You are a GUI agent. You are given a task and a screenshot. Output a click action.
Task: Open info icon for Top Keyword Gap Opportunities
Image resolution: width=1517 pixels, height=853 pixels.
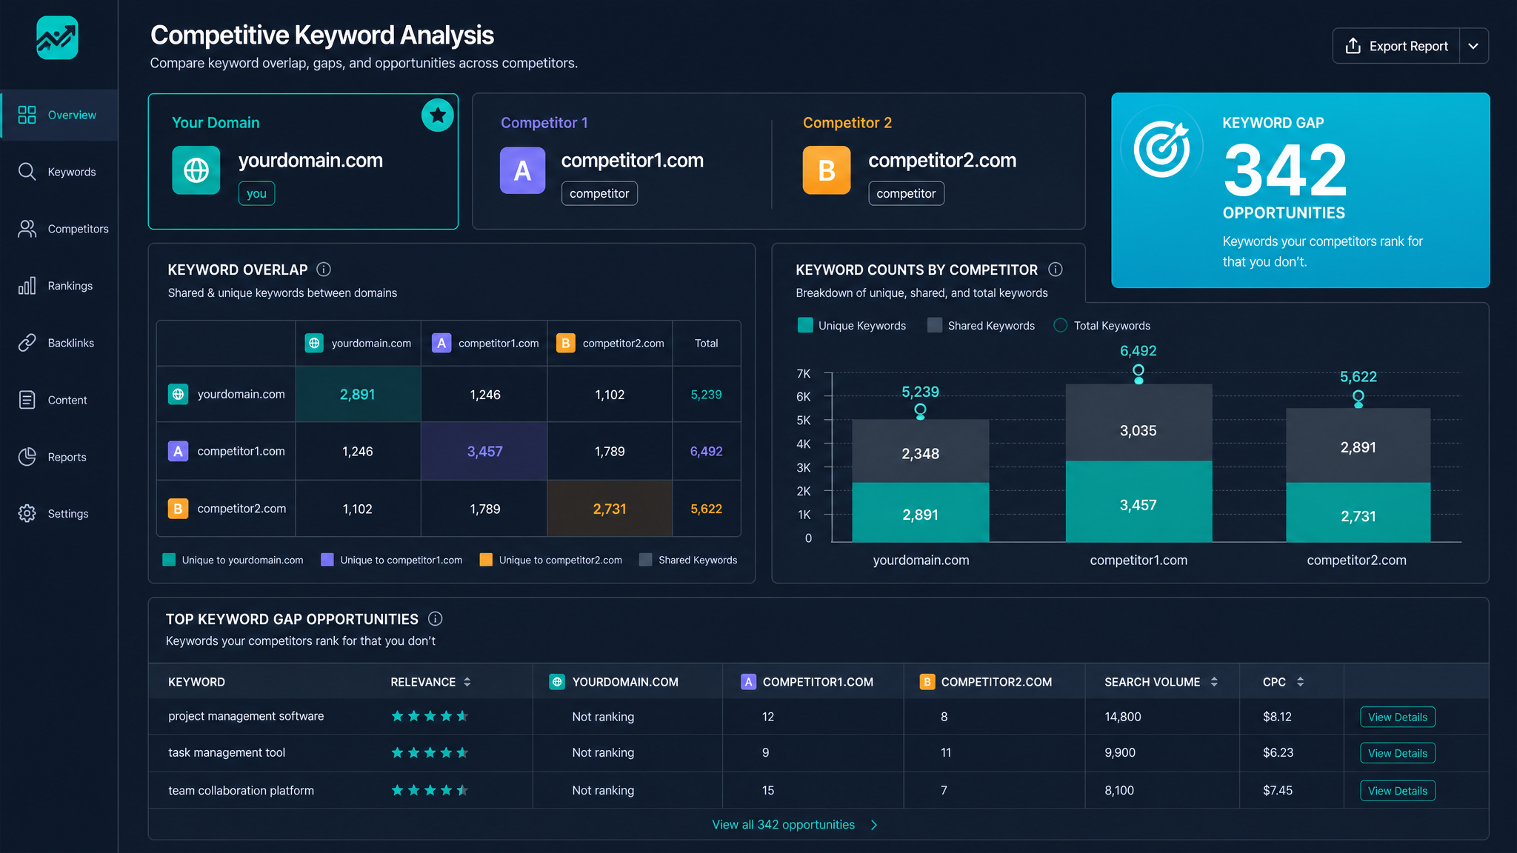click(x=436, y=618)
